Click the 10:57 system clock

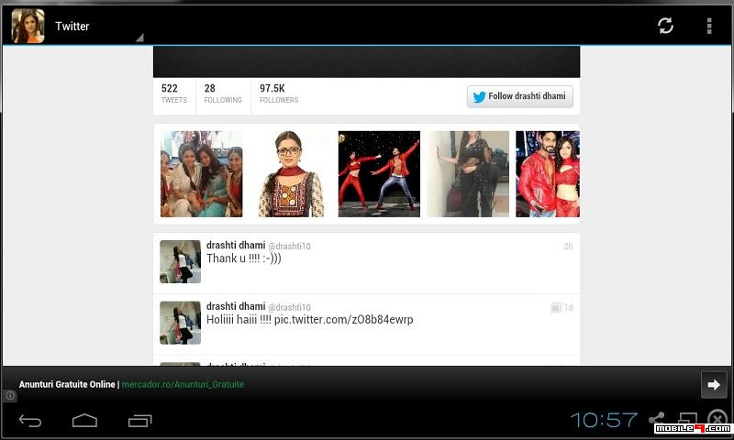[604, 420]
